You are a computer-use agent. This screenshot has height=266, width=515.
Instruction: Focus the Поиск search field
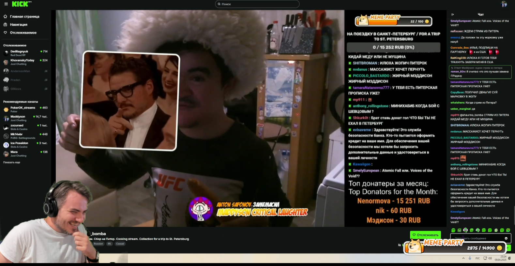(x=257, y=4)
